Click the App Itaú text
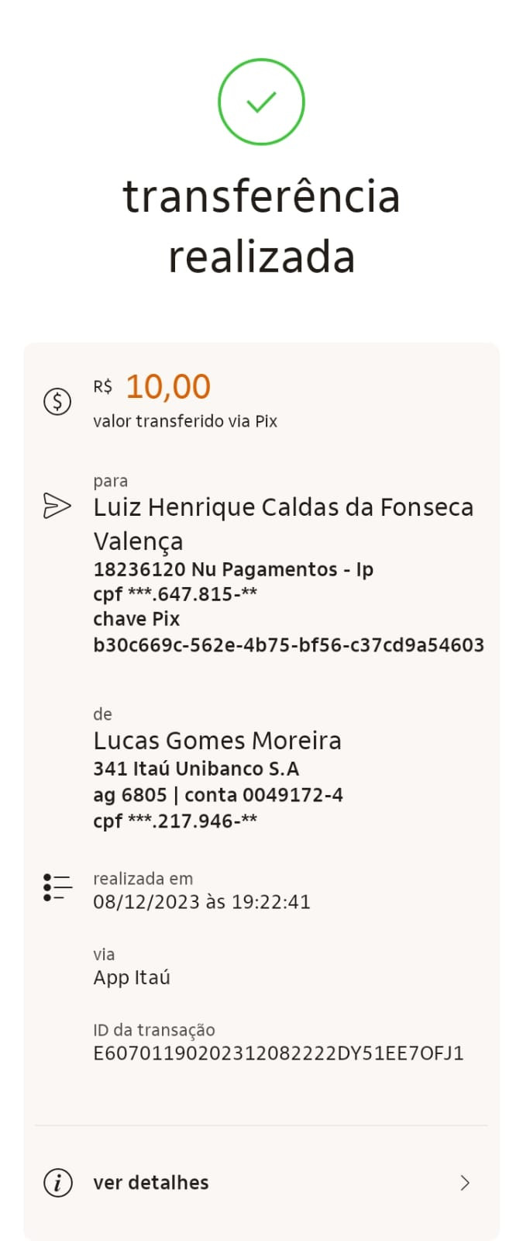Image resolution: width=523 pixels, height=1241 pixels. pos(132,977)
